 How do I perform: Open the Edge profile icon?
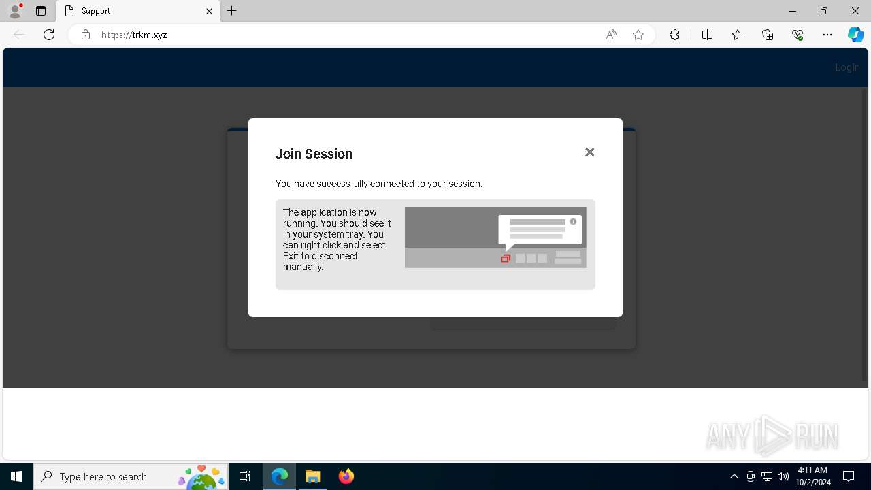point(15,11)
